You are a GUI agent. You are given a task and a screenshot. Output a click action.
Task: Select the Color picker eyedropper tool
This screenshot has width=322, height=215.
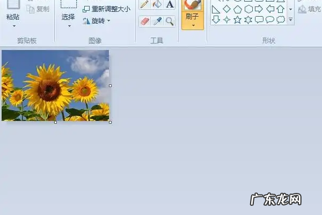(157, 21)
